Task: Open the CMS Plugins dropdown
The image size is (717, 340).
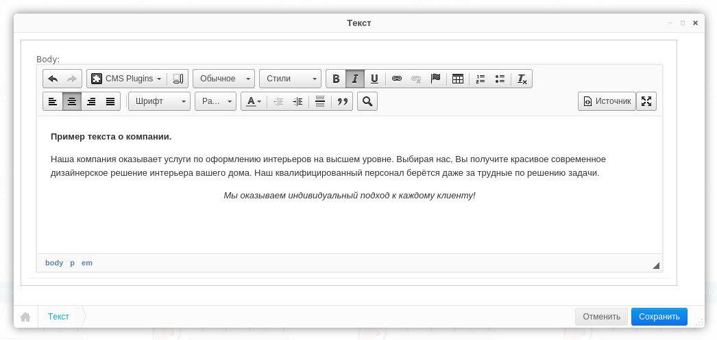Action: click(x=127, y=79)
